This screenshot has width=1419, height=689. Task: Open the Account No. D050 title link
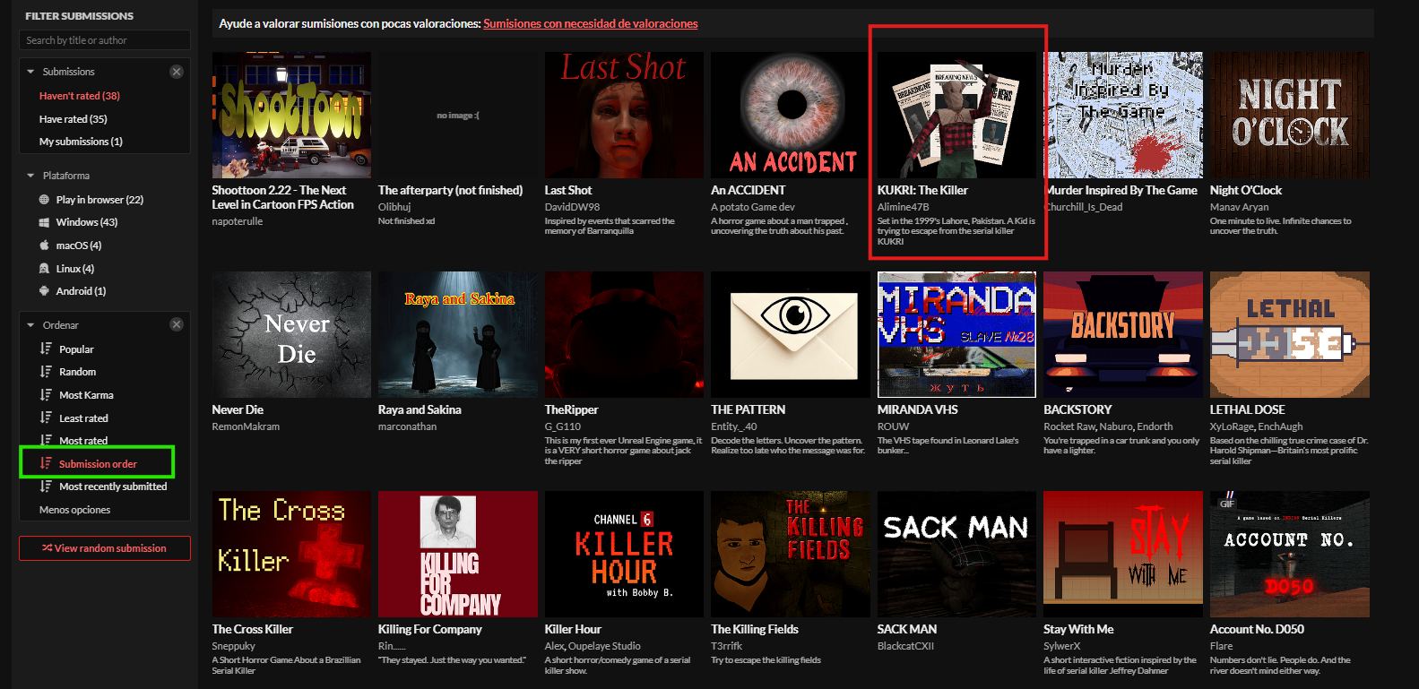coord(1257,629)
